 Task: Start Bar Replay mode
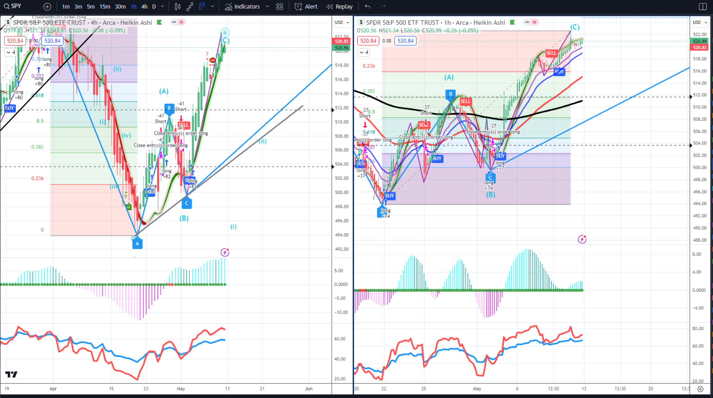coord(340,7)
